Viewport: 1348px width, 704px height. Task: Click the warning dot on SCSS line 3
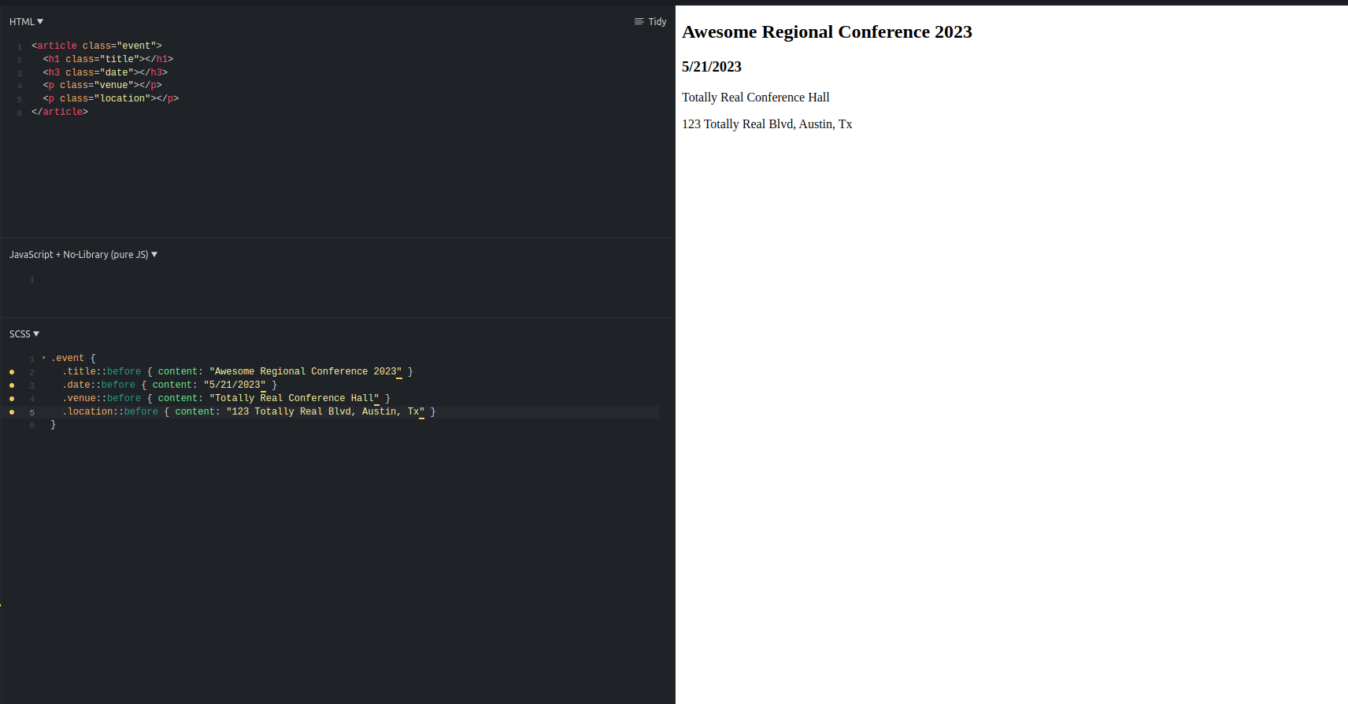[12, 385]
